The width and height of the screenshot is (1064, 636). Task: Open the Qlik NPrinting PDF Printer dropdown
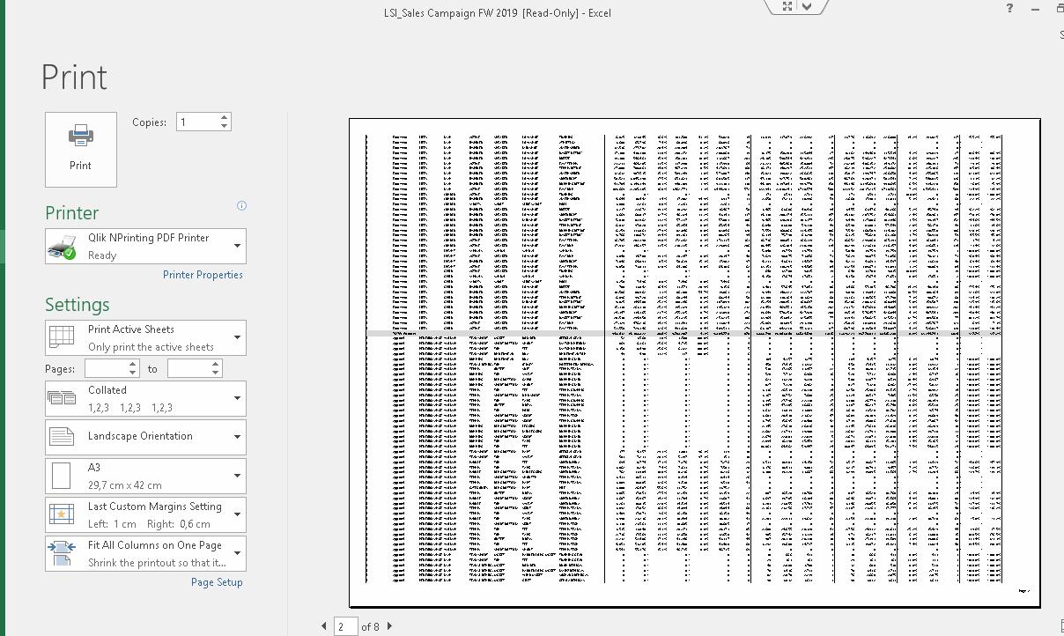[x=235, y=245]
